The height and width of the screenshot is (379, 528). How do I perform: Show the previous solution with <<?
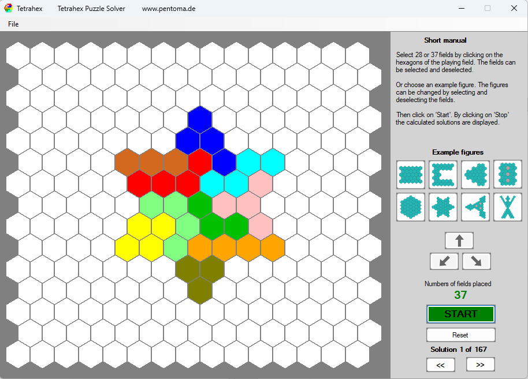pos(441,364)
